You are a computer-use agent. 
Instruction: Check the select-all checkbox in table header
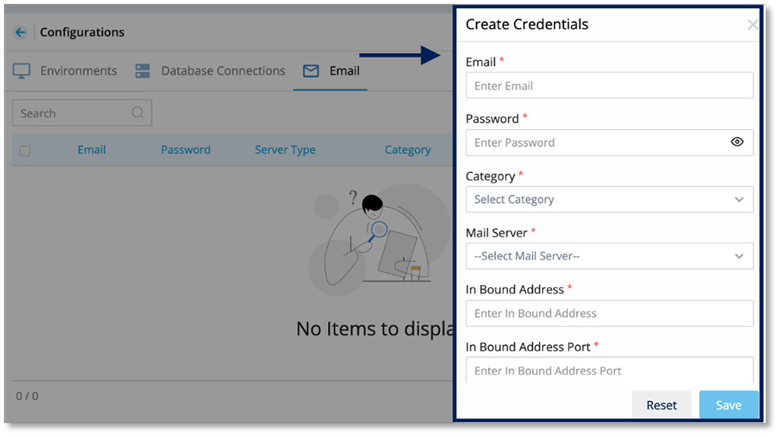pyautogui.click(x=26, y=150)
